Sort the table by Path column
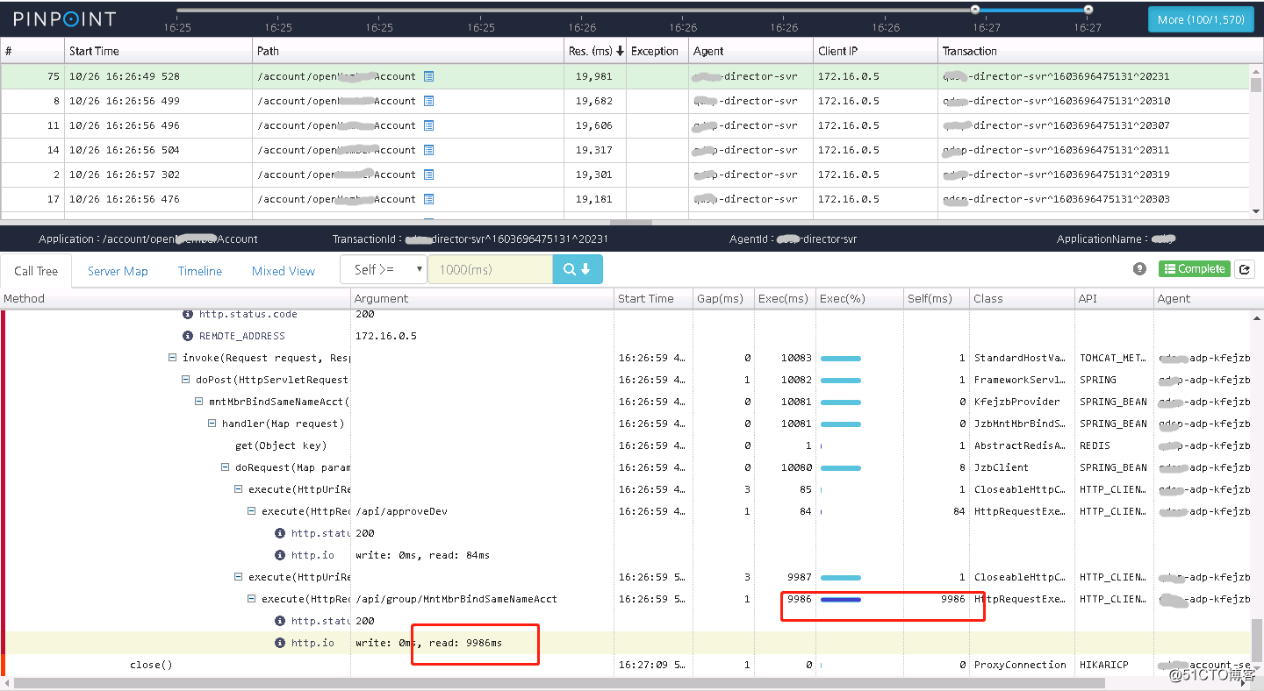Viewport: 1264px width, 691px height. [x=408, y=51]
